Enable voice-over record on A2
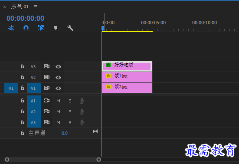 (x=82, y=112)
